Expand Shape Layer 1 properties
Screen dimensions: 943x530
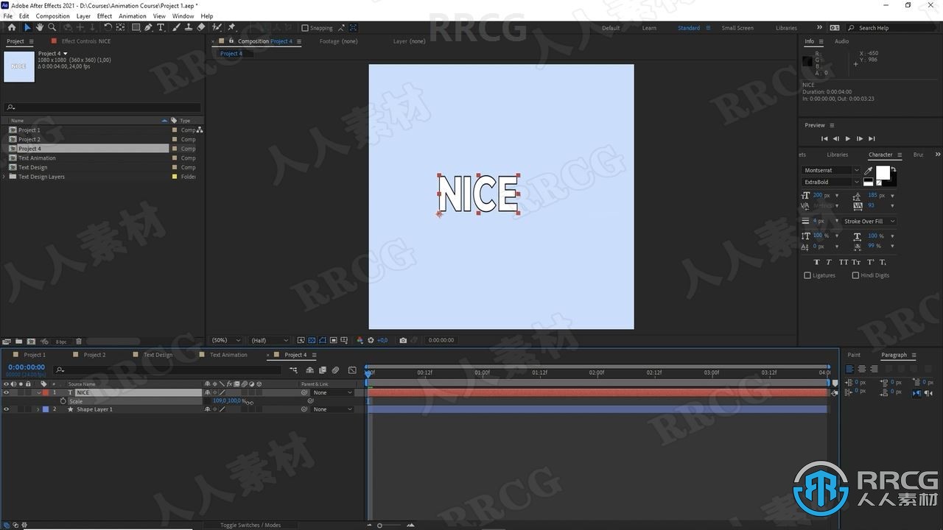(x=38, y=409)
